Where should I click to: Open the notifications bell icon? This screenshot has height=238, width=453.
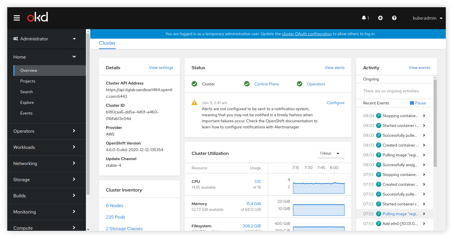(x=364, y=18)
